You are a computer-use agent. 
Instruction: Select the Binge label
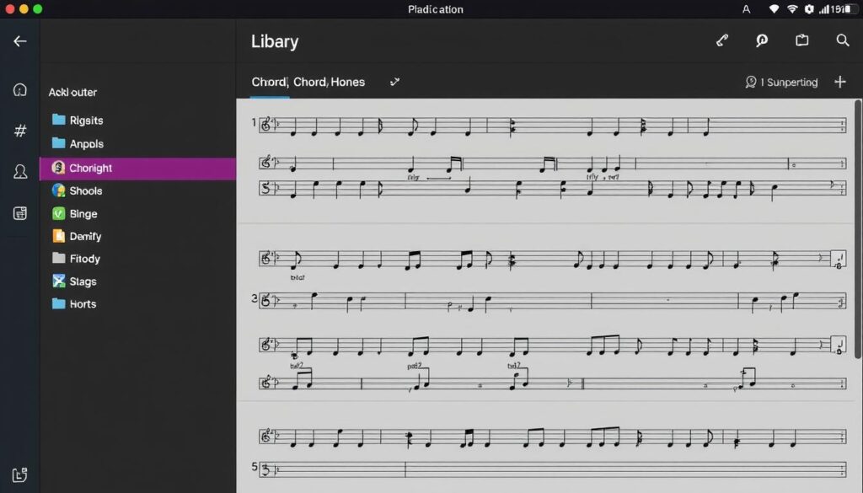point(83,214)
